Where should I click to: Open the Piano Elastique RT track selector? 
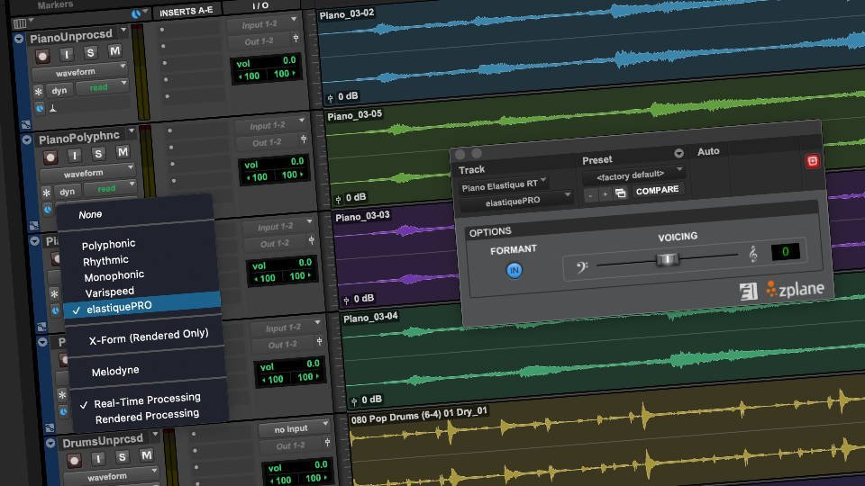pos(504,185)
